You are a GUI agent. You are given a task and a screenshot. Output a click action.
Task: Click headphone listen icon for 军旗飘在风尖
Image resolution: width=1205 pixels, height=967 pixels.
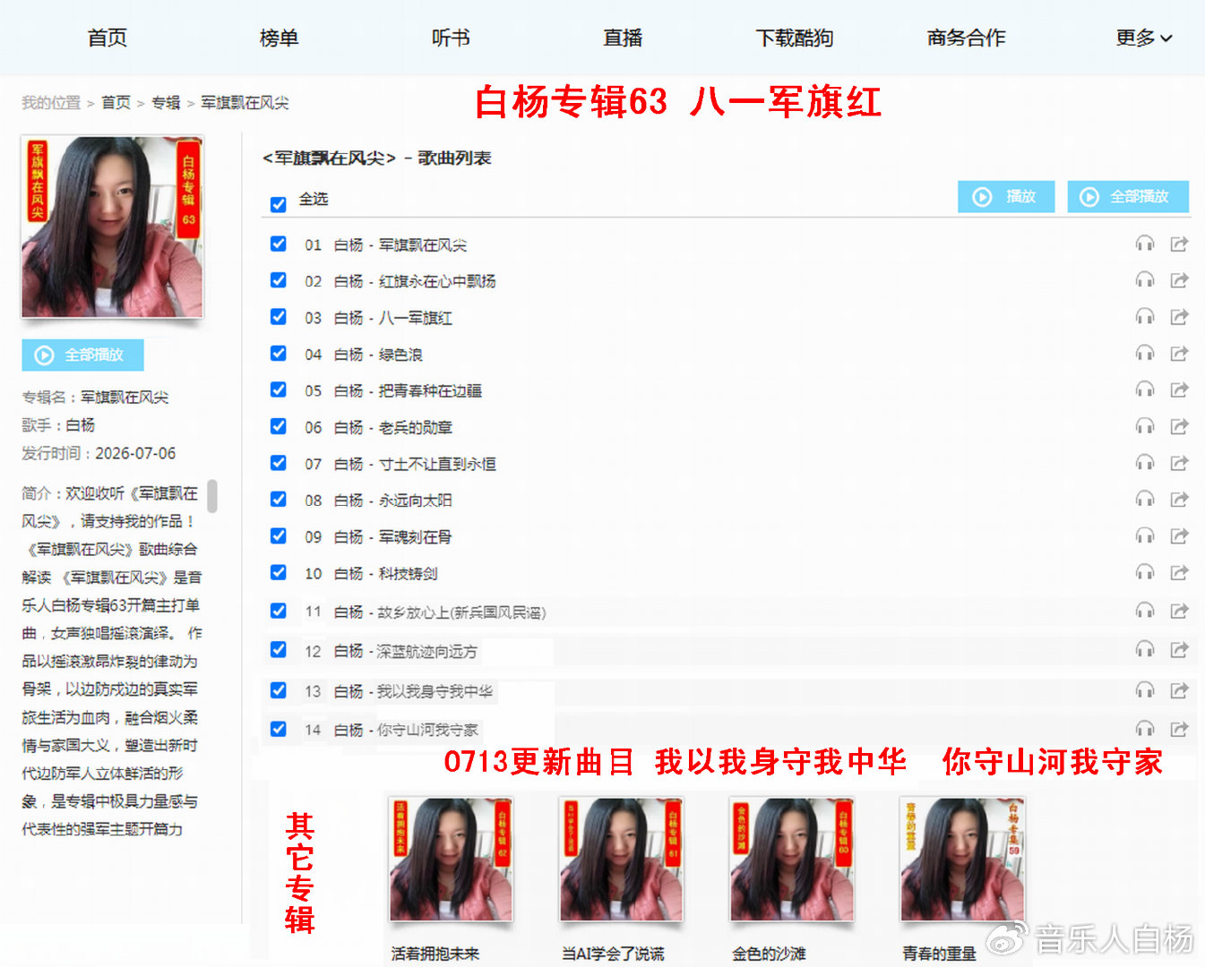tap(1145, 244)
